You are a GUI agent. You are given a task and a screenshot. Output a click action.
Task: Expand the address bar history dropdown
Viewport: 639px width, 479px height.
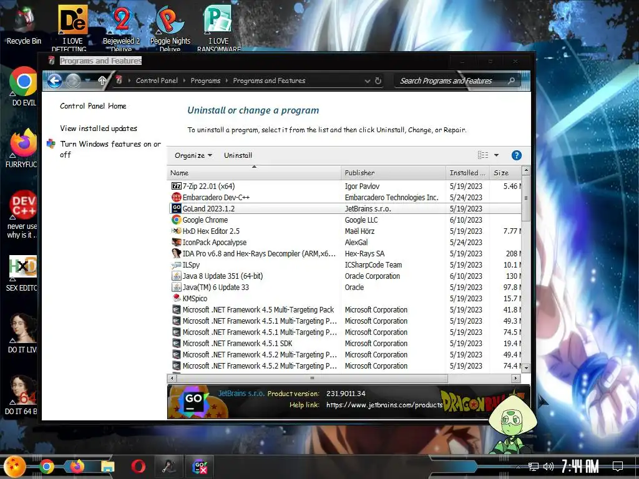click(x=367, y=80)
